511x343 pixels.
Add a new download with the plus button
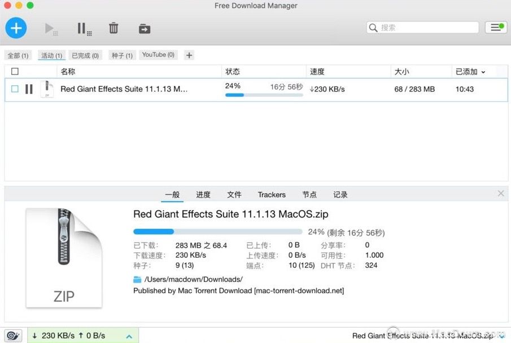16,28
